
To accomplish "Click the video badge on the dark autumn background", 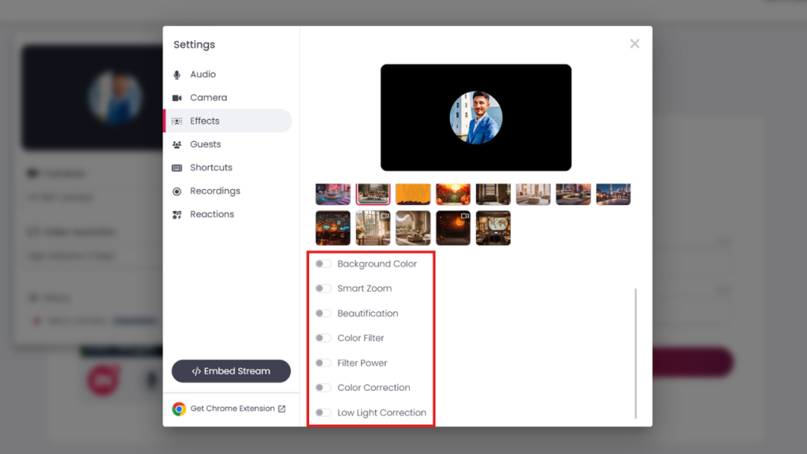I will coord(463,217).
